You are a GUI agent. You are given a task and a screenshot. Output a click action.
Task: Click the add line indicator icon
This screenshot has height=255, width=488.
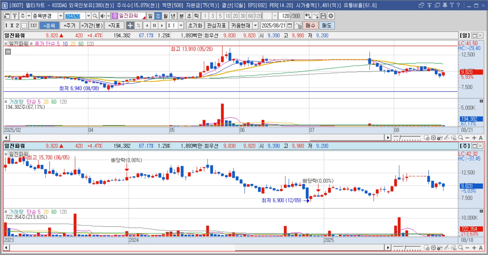pos(315,16)
